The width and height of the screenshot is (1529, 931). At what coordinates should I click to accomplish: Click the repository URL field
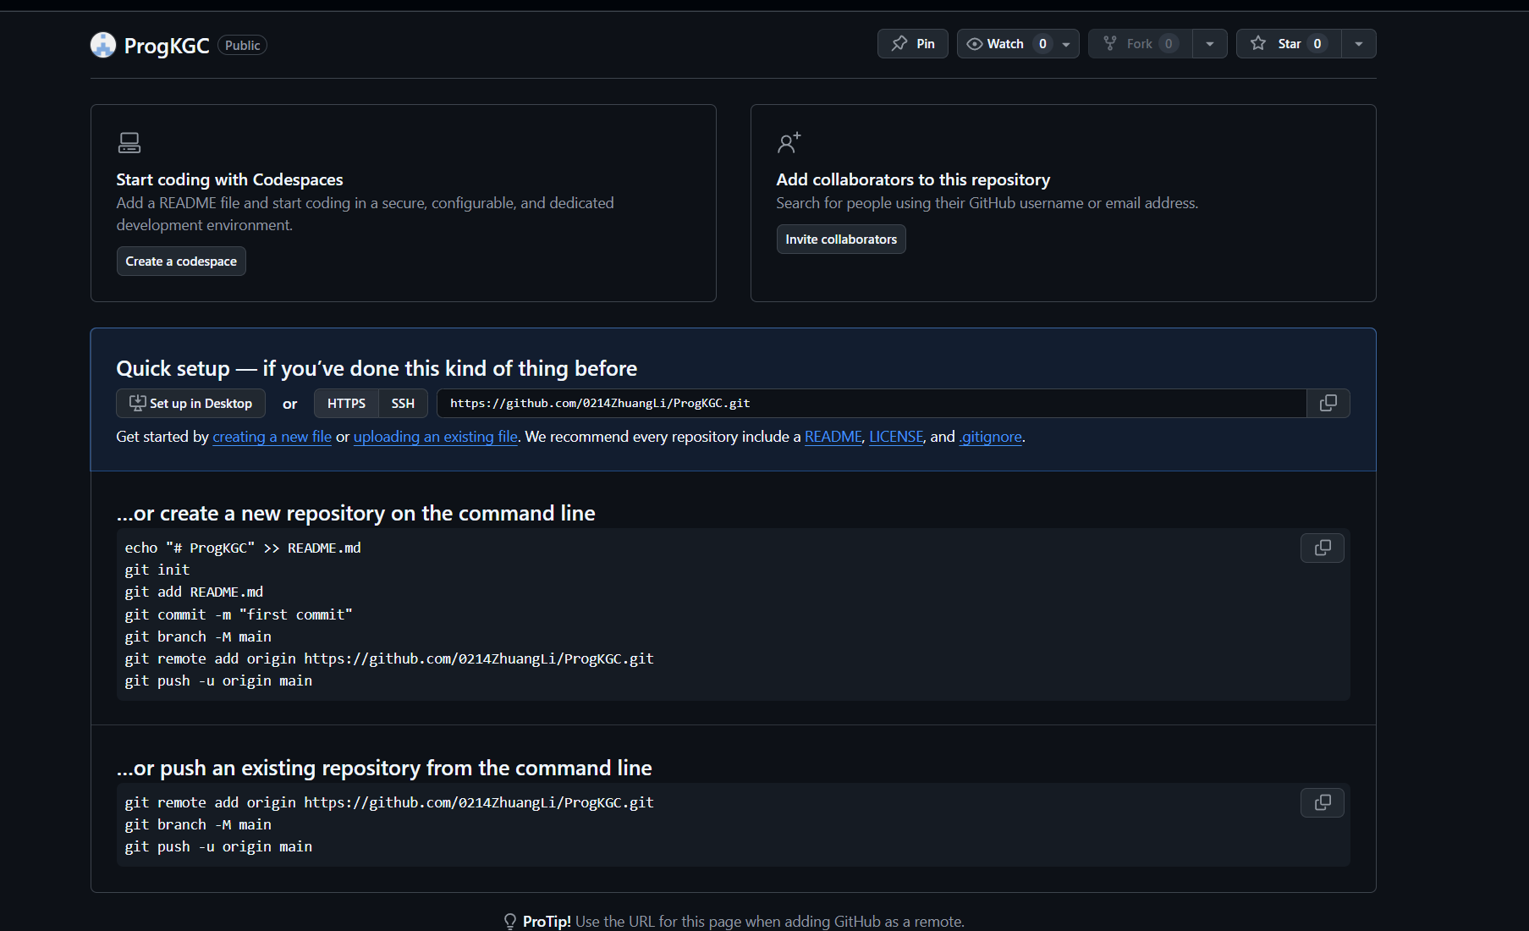click(x=872, y=403)
